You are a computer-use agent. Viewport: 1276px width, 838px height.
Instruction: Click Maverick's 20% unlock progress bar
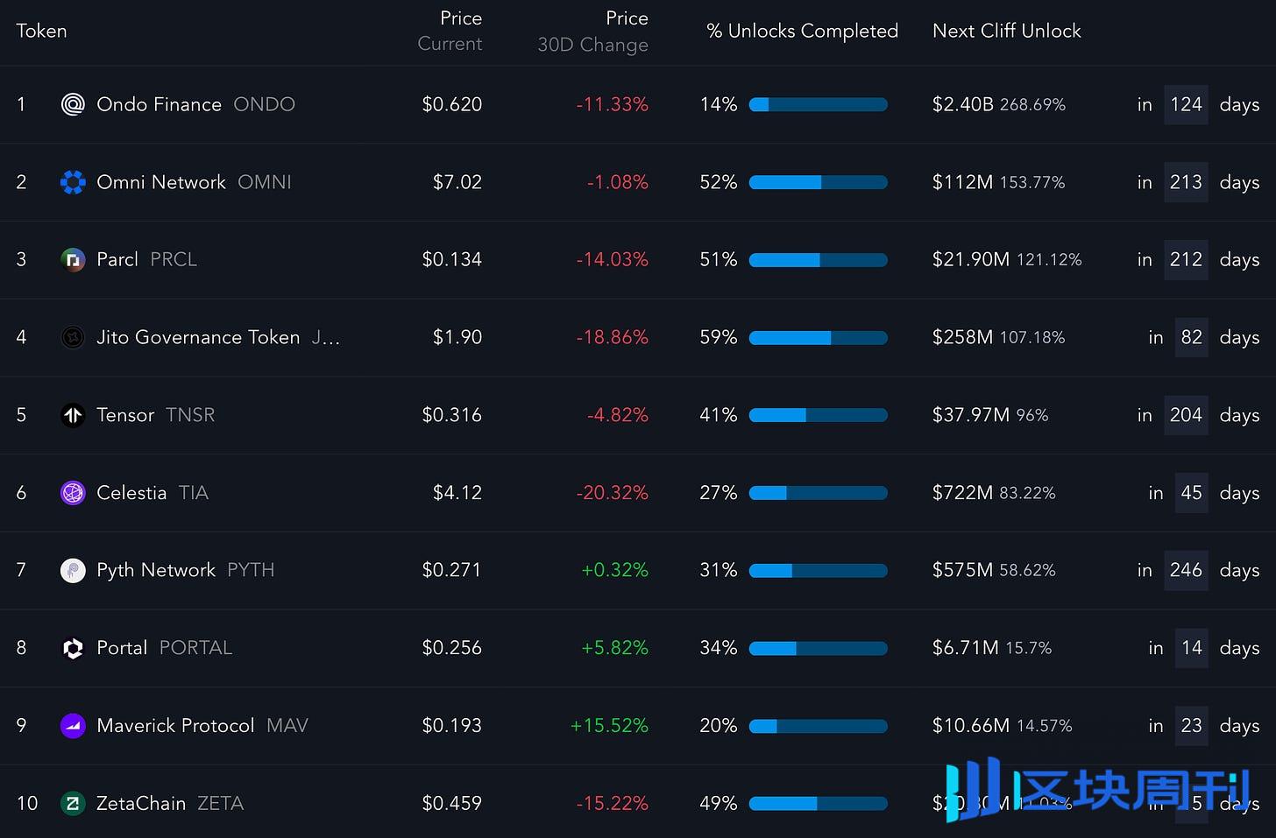point(819,726)
